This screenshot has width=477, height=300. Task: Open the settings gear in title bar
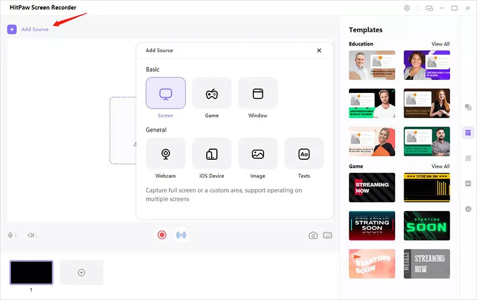click(x=407, y=8)
